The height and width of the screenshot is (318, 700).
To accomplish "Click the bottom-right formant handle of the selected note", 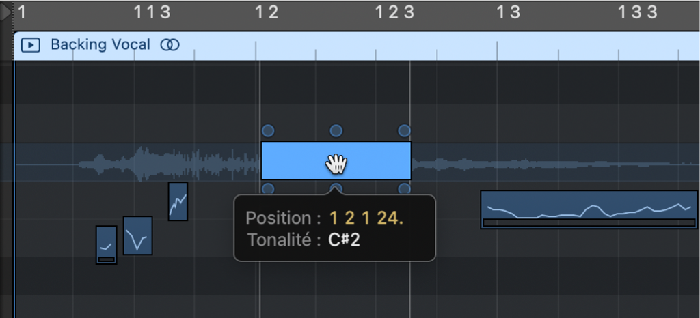I will pos(404,189).
